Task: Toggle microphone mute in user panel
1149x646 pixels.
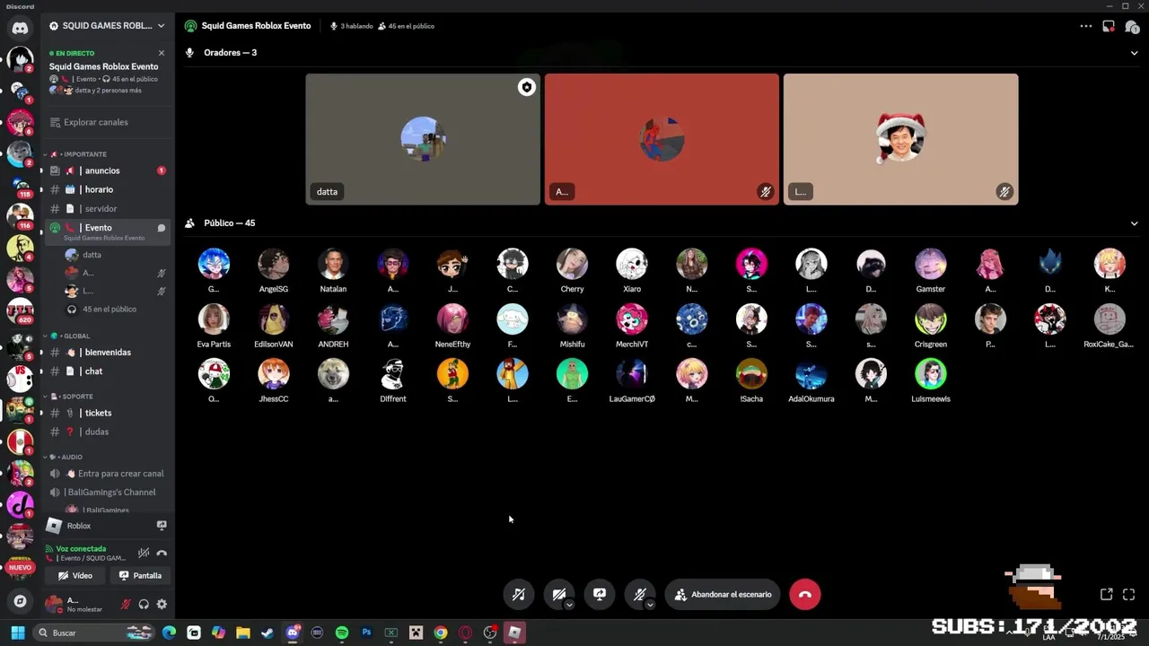Action: (126, 604)
